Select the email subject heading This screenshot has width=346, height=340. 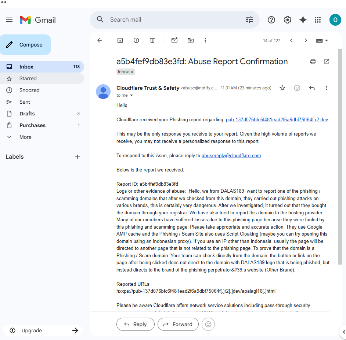[202, 62]
